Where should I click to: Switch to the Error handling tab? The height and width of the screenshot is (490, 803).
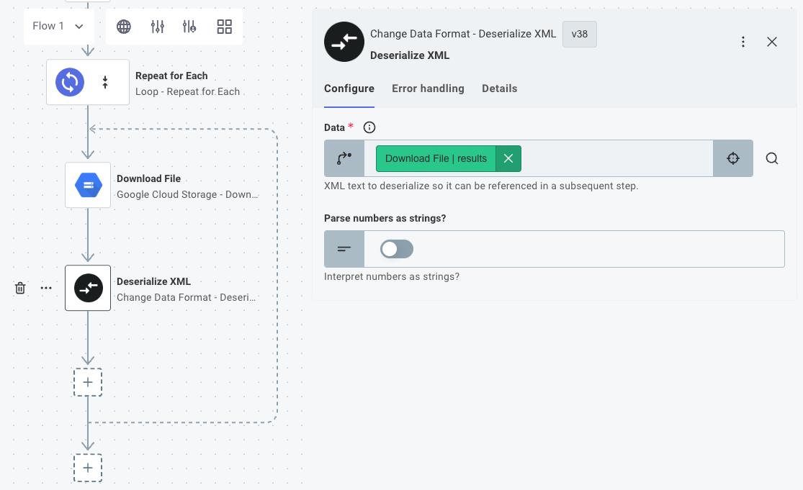pyautogui.click(x=428, y=89)
